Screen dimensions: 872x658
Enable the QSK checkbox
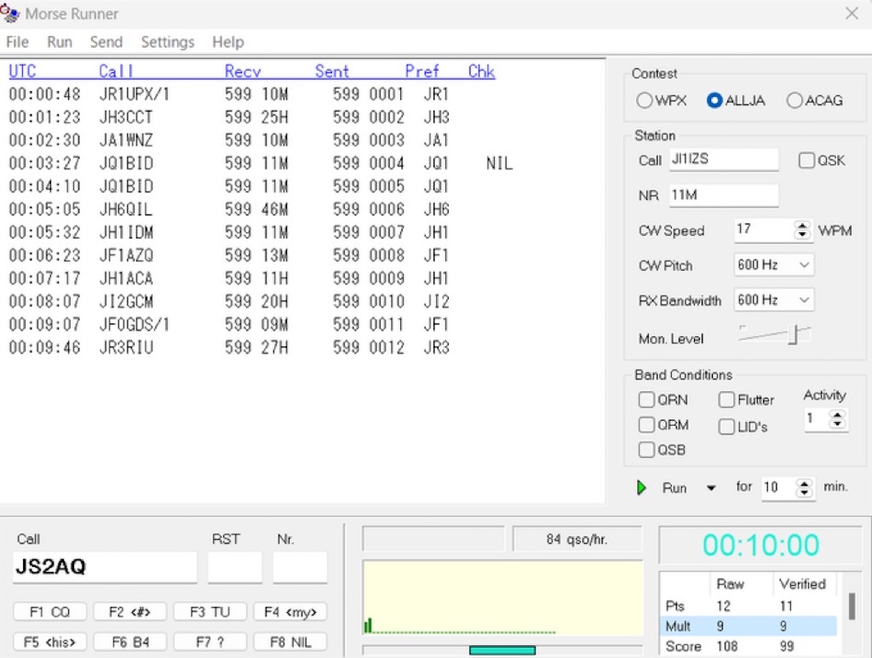click(806, 160)
